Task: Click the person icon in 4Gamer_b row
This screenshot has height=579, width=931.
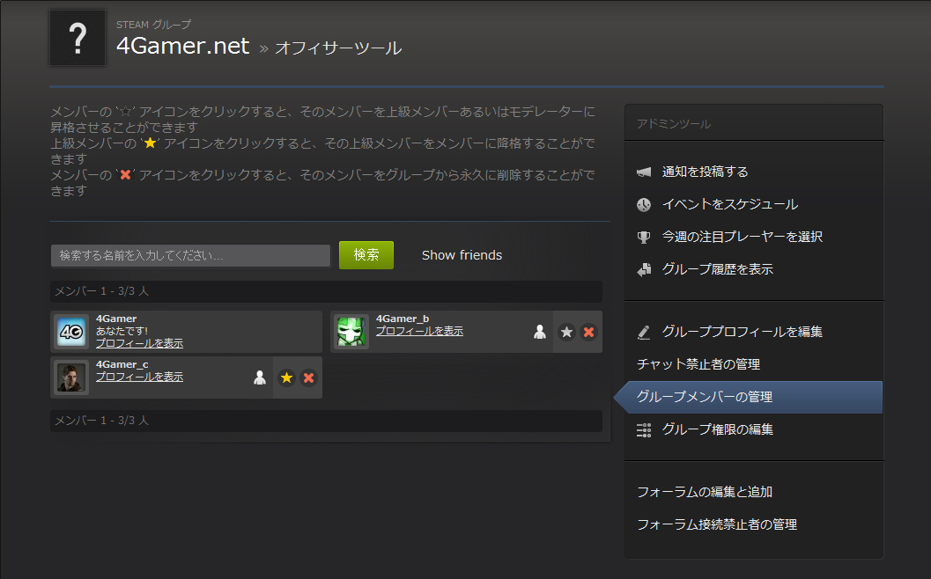Action: tap(540, 333)
